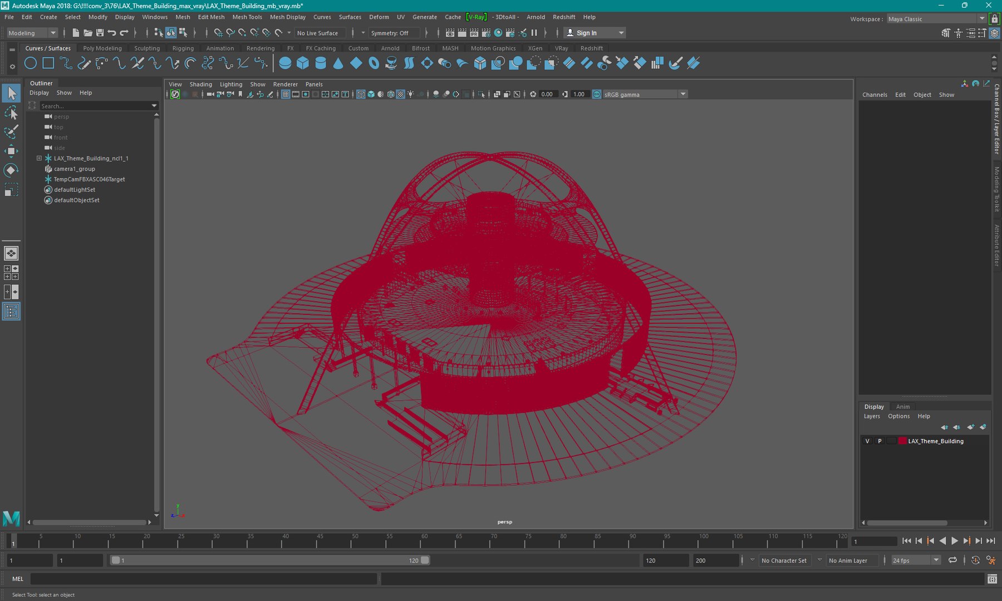Click the New Scene icon
The height and width of the screenshot is (601, 1002).
(76, 33)
